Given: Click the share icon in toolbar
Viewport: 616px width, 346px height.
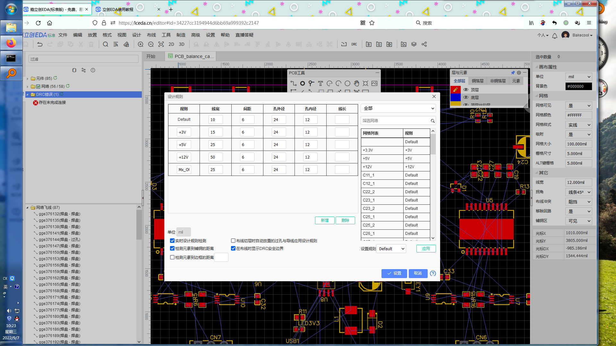Looking at the screenshot, I should [x=424, y=44].
